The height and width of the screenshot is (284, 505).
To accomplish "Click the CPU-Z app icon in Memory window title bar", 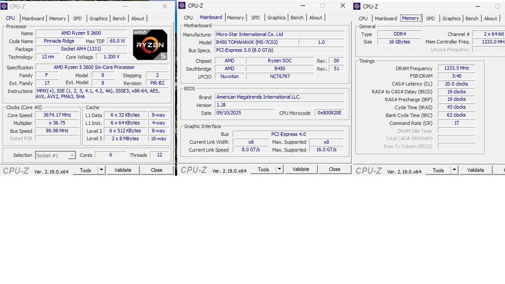I will coord(357,6).
